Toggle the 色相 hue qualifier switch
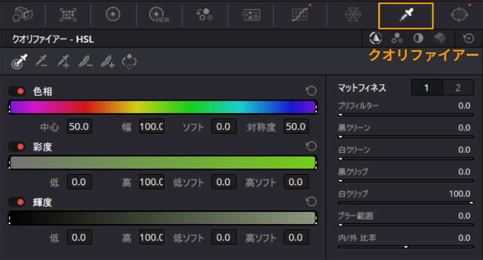This screenshot has height=260, width=483. pyautogui.click(x=17, y=91)
